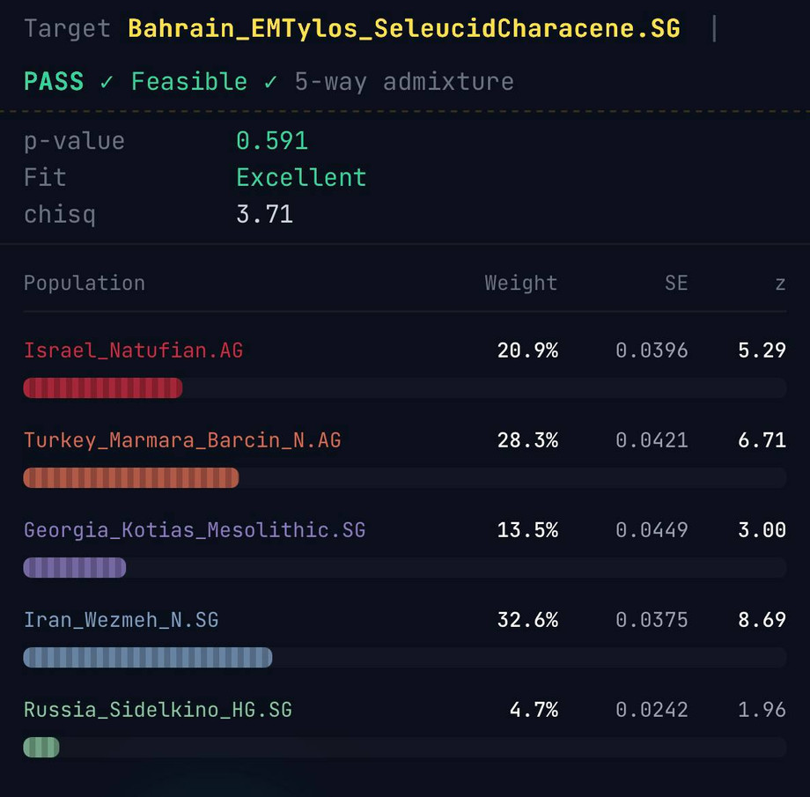Click the 32.6% weight value
Screen dimensions: 810x797
pos(527,620)
